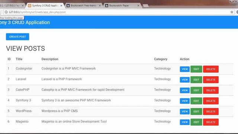238x134 pixels.
Task: Click the Symfony 3 CRUD Application navbar brand
Action: tap(25, 22)
